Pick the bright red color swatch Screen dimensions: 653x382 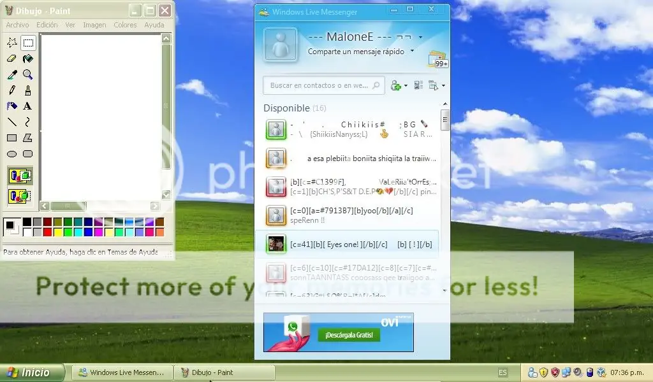coord(47,232)
